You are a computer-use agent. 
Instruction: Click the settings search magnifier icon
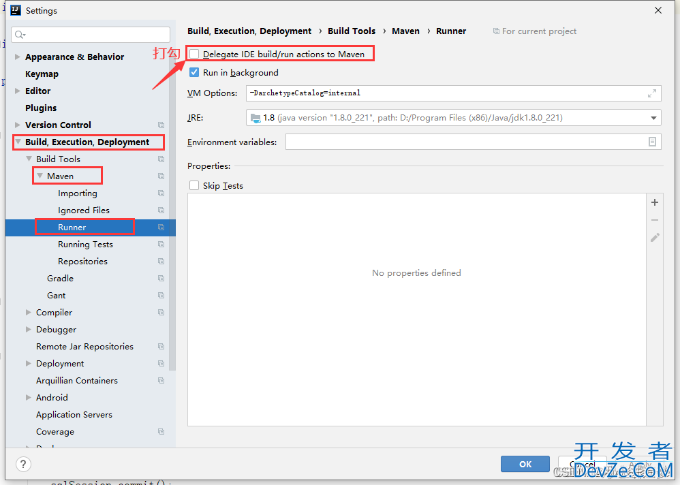click(x=20, y=35)
